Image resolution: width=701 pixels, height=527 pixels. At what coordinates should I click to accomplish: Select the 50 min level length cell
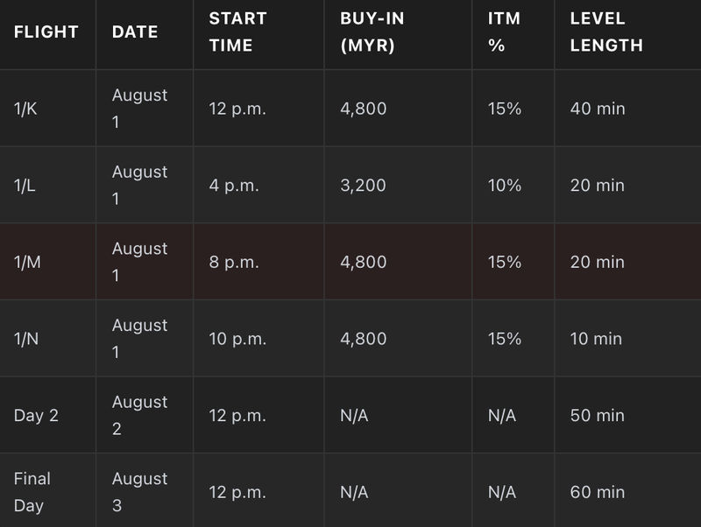pos(598,416)
